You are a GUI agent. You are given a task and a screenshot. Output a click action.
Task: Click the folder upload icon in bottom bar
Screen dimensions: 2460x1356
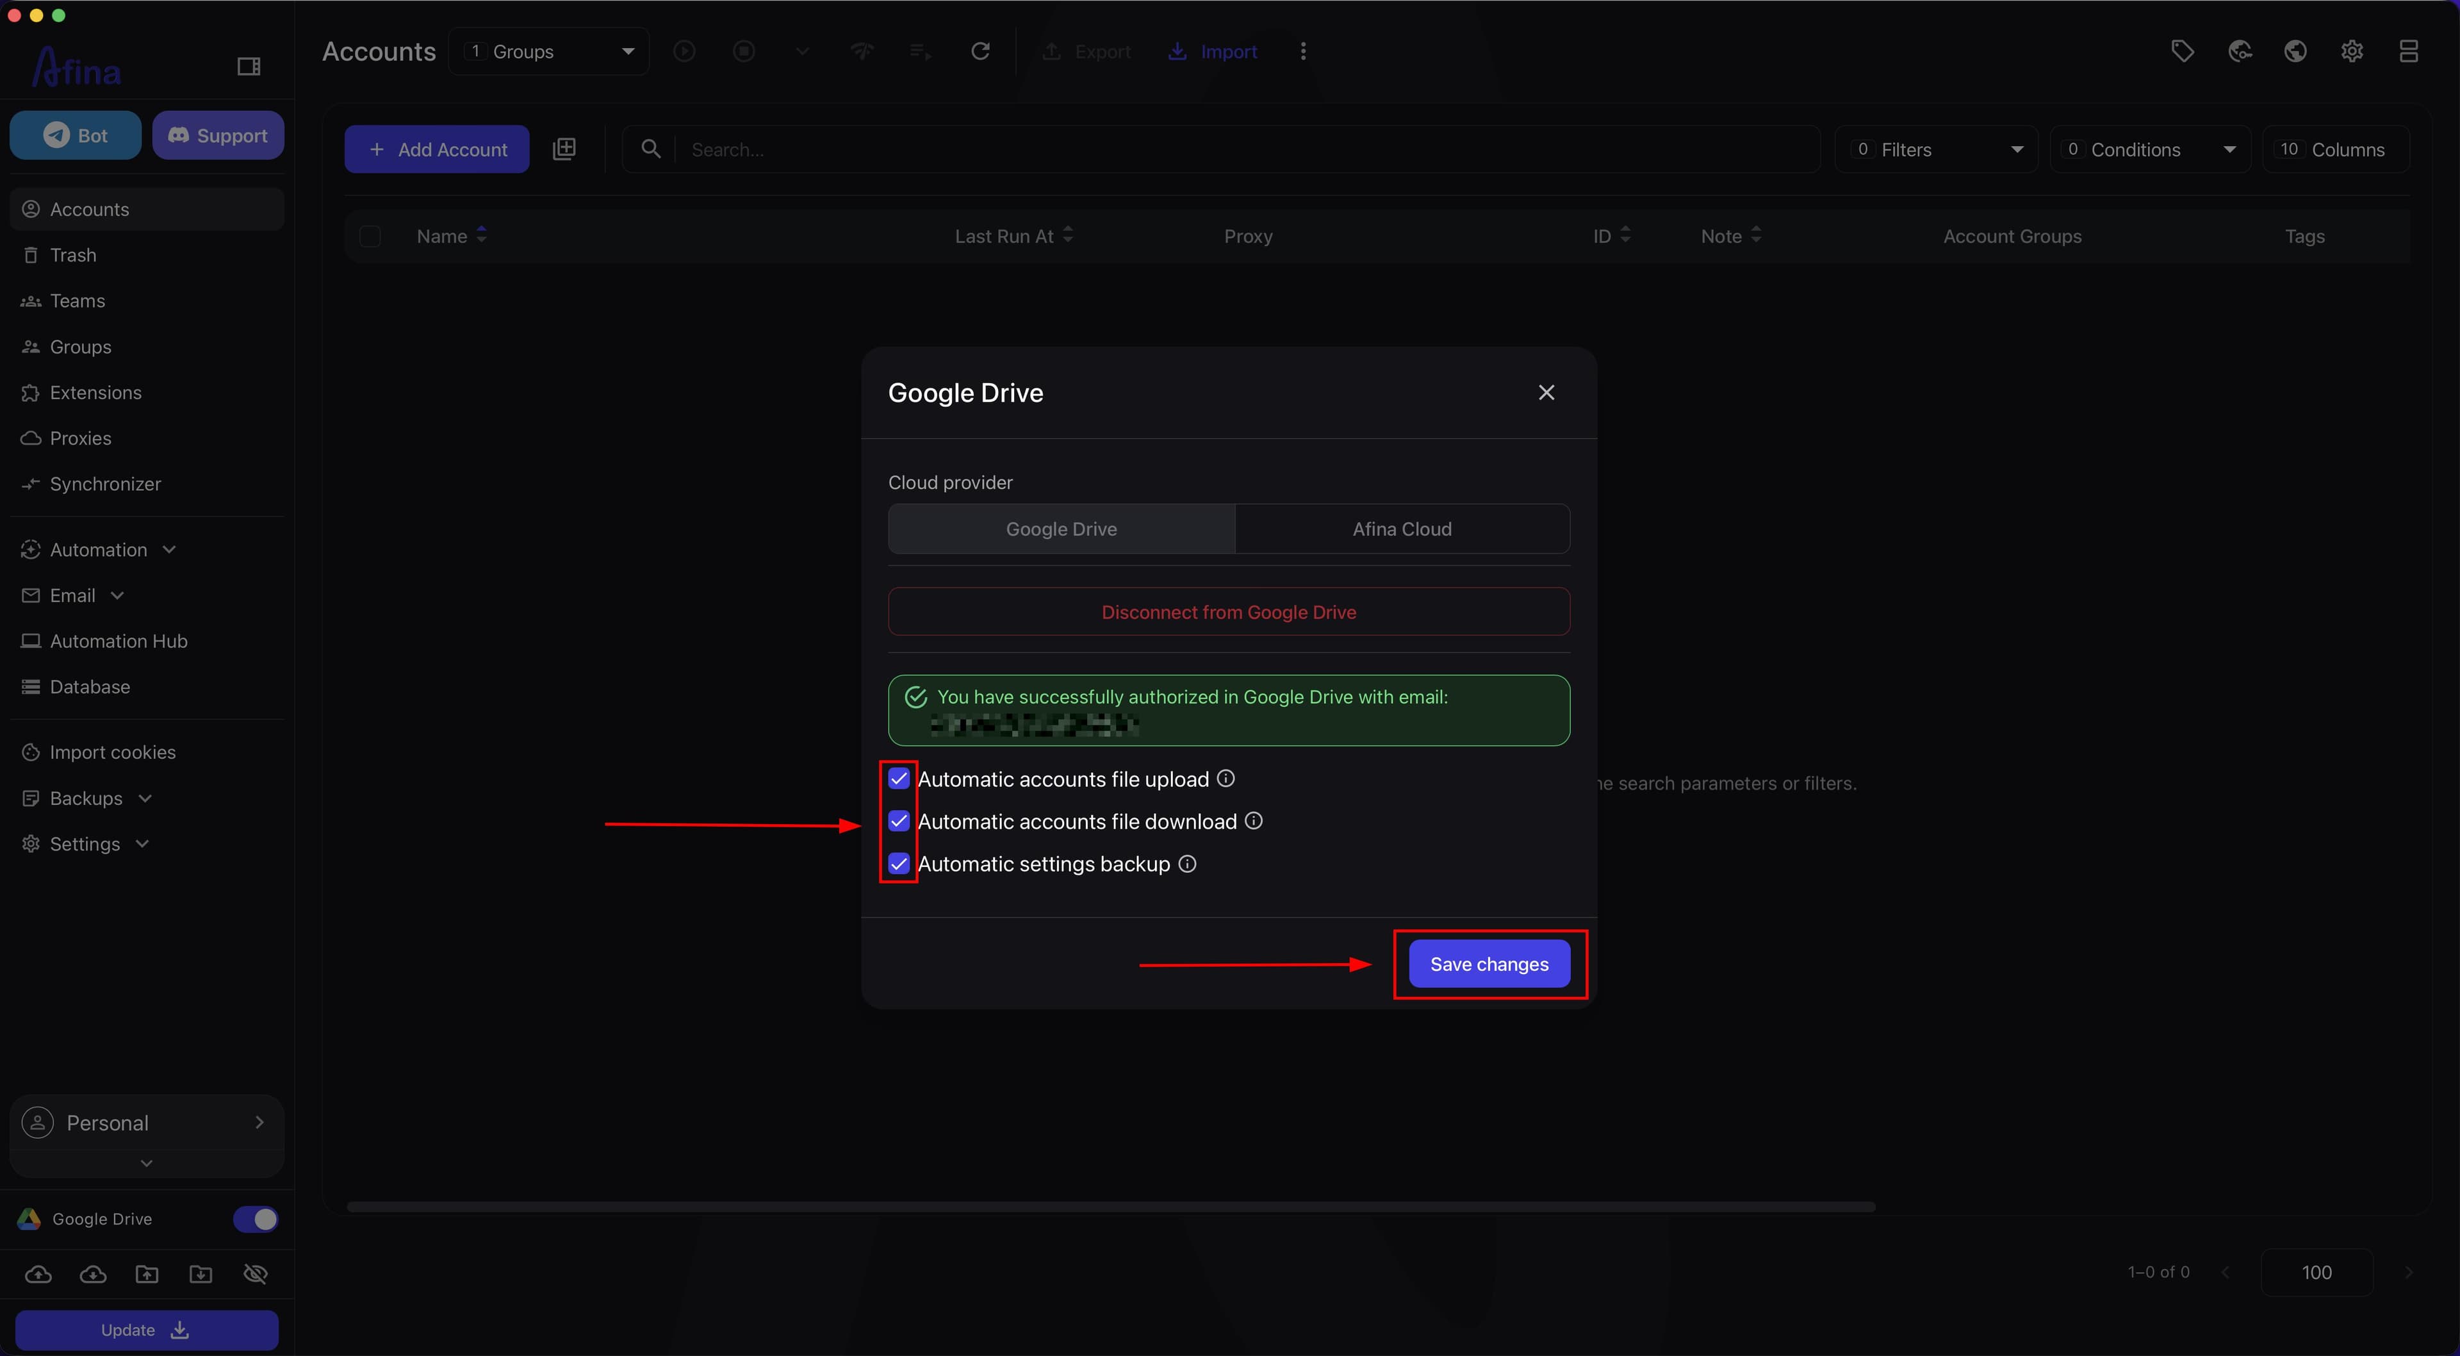147,1274
